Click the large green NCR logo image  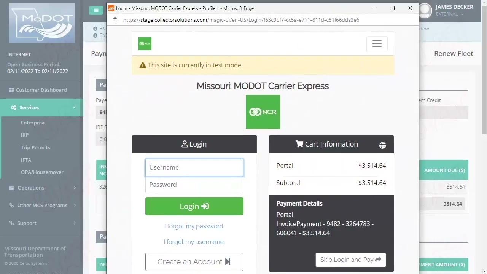(263, 112)
